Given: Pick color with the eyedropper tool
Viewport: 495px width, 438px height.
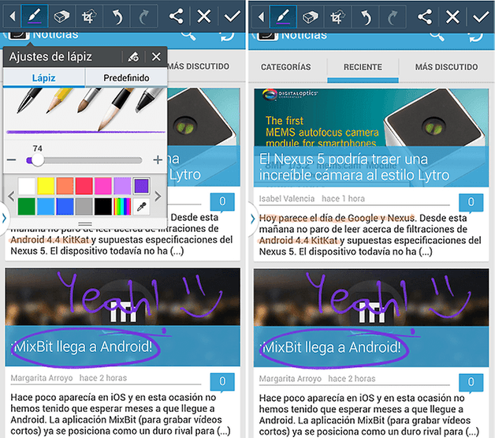Looking at the screenshot, I should point(142,207).
